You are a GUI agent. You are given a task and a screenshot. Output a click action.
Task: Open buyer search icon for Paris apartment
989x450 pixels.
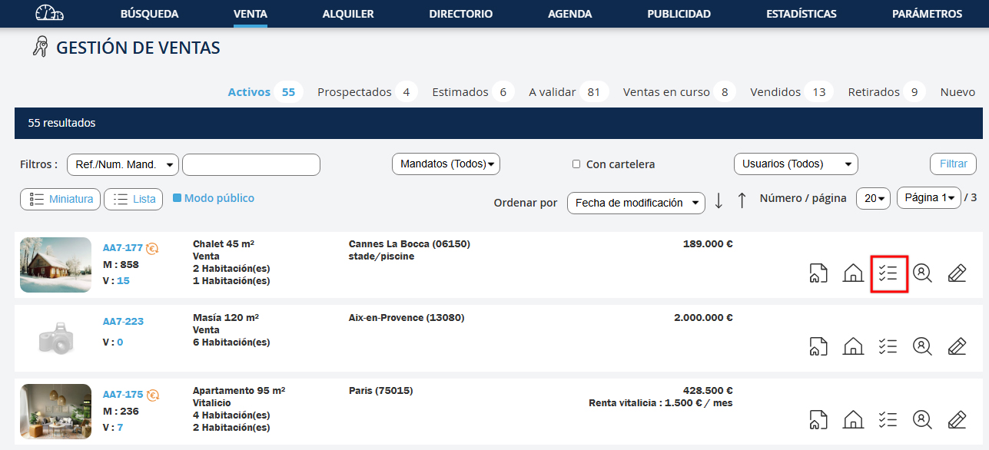coord(922,419)
